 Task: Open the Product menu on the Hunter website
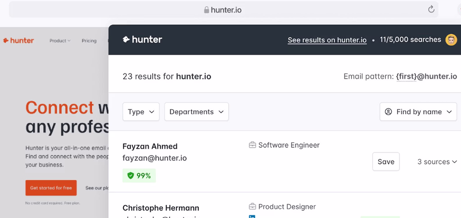point(60,41)
